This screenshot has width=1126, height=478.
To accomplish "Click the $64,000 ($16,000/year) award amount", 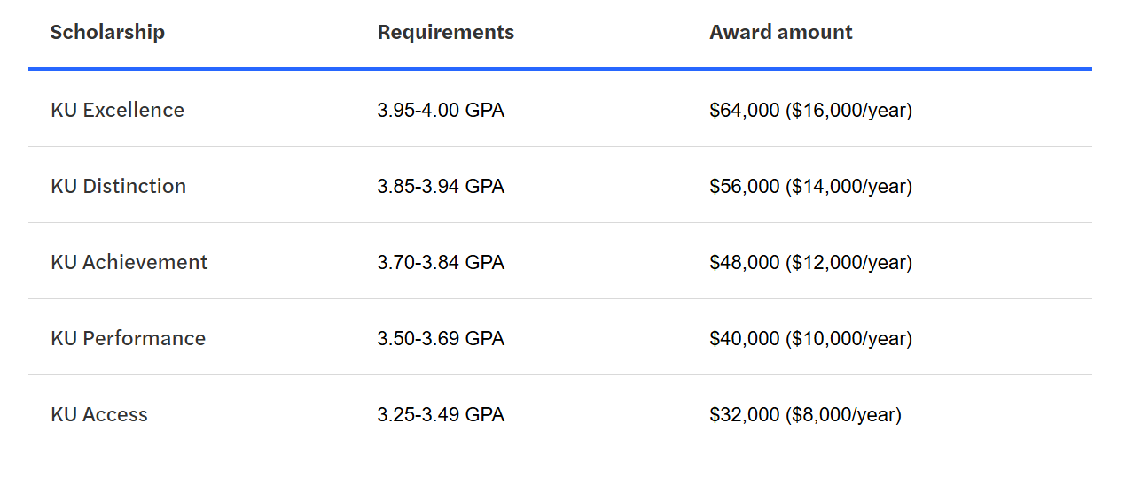I will click(811, 111).
